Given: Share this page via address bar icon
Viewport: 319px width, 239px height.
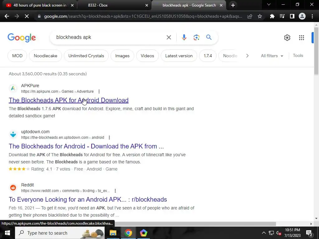Looking at the screenshot, I should pyautogui.click(x=250, y=16).
